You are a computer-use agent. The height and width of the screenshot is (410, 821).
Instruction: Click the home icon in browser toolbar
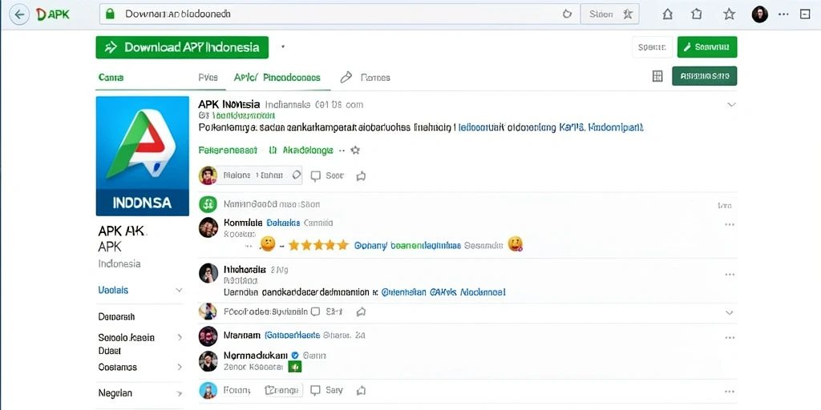click(668, 14)
